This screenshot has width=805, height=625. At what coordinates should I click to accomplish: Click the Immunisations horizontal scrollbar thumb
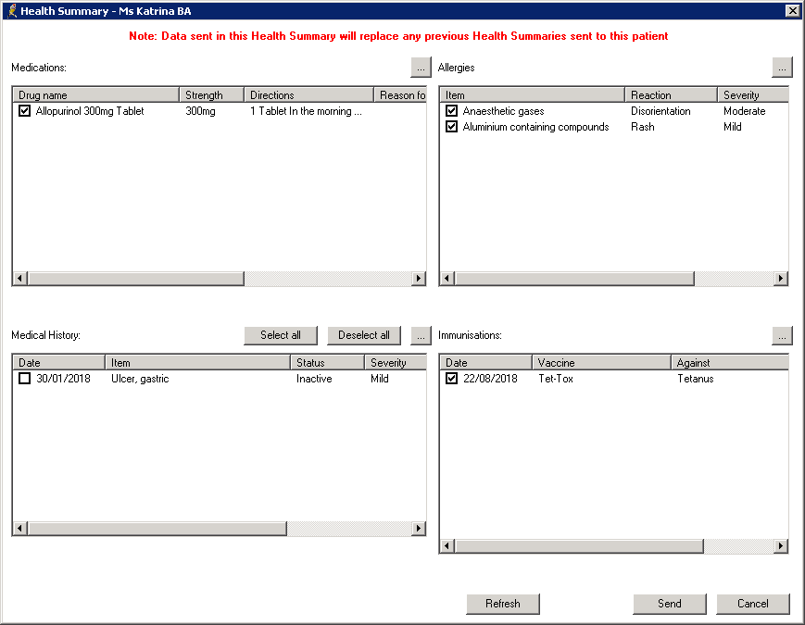point(579,546)
